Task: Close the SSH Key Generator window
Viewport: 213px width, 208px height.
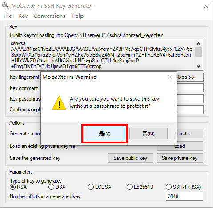Action: pyautogui.click(x=206, y=6)
